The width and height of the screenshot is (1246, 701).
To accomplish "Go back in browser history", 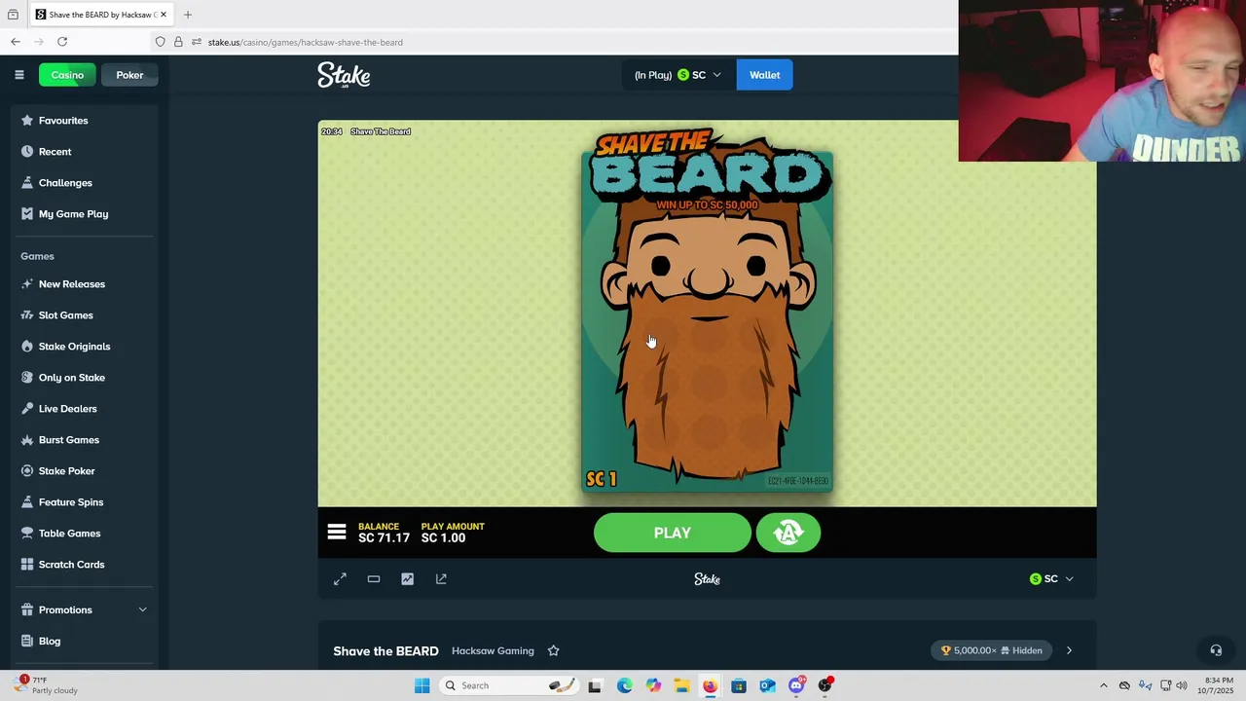I will 16,42.
